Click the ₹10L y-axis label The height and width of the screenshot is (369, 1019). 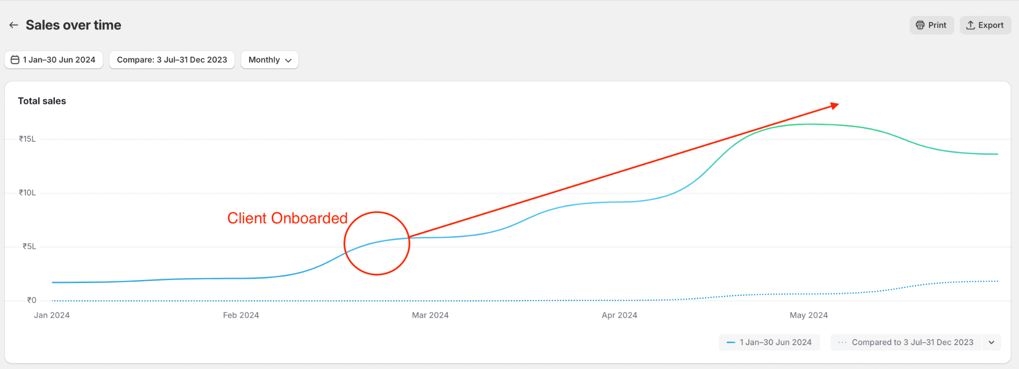tap(27, 193)
